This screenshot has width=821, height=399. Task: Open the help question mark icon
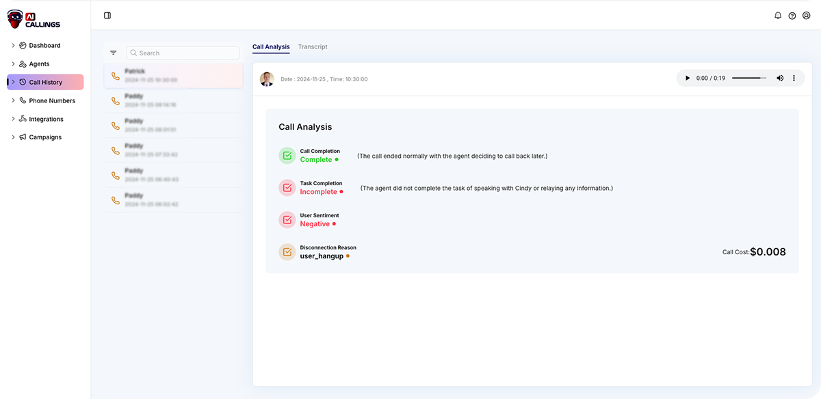tap(792, 16)
